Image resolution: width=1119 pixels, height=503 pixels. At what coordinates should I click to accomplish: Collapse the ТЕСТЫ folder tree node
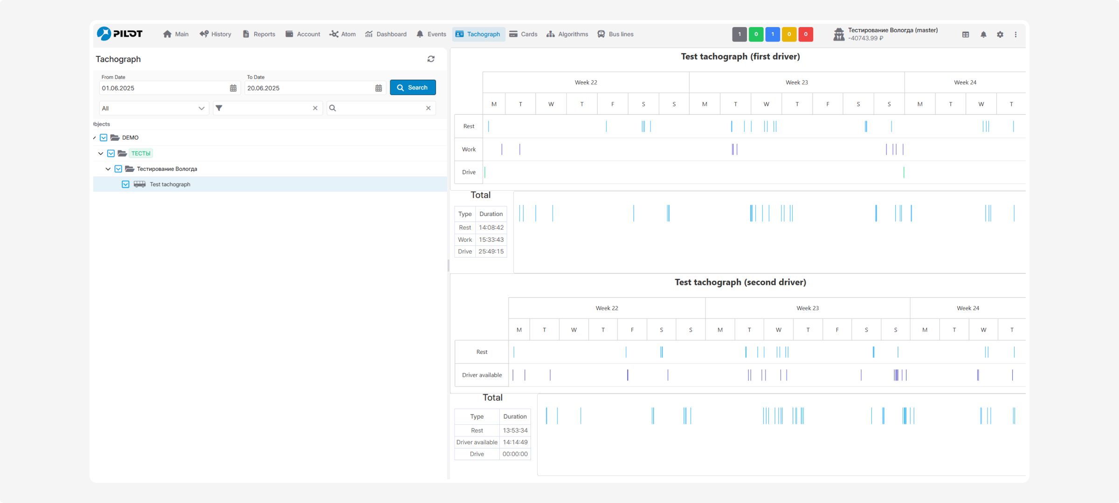(101, 153)
